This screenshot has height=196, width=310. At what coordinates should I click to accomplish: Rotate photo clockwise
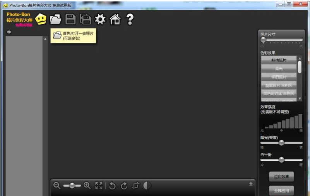pos(124,186)
